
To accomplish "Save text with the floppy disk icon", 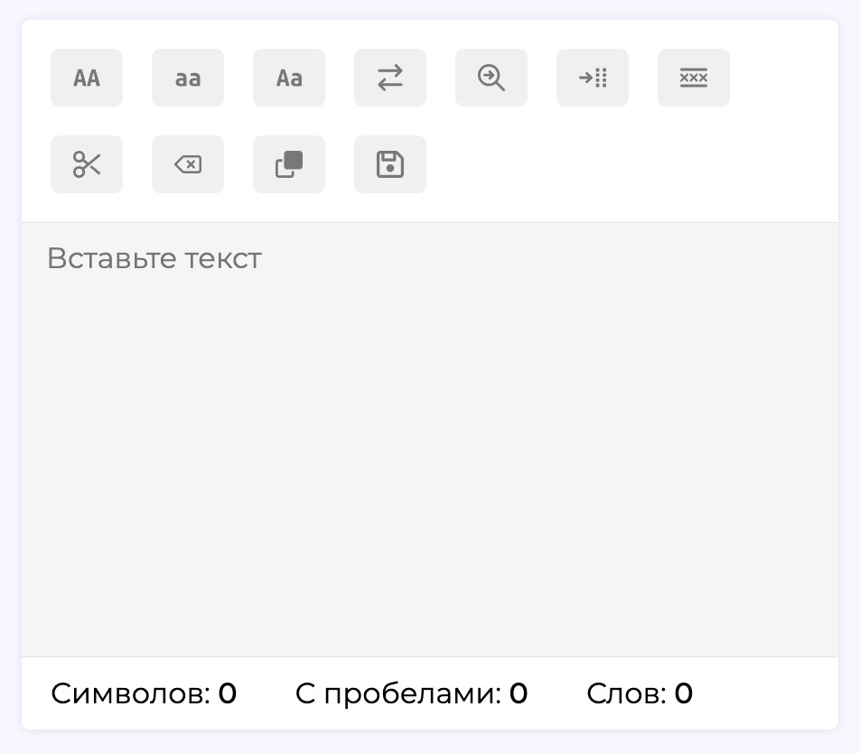I will (x=390, y=164).
